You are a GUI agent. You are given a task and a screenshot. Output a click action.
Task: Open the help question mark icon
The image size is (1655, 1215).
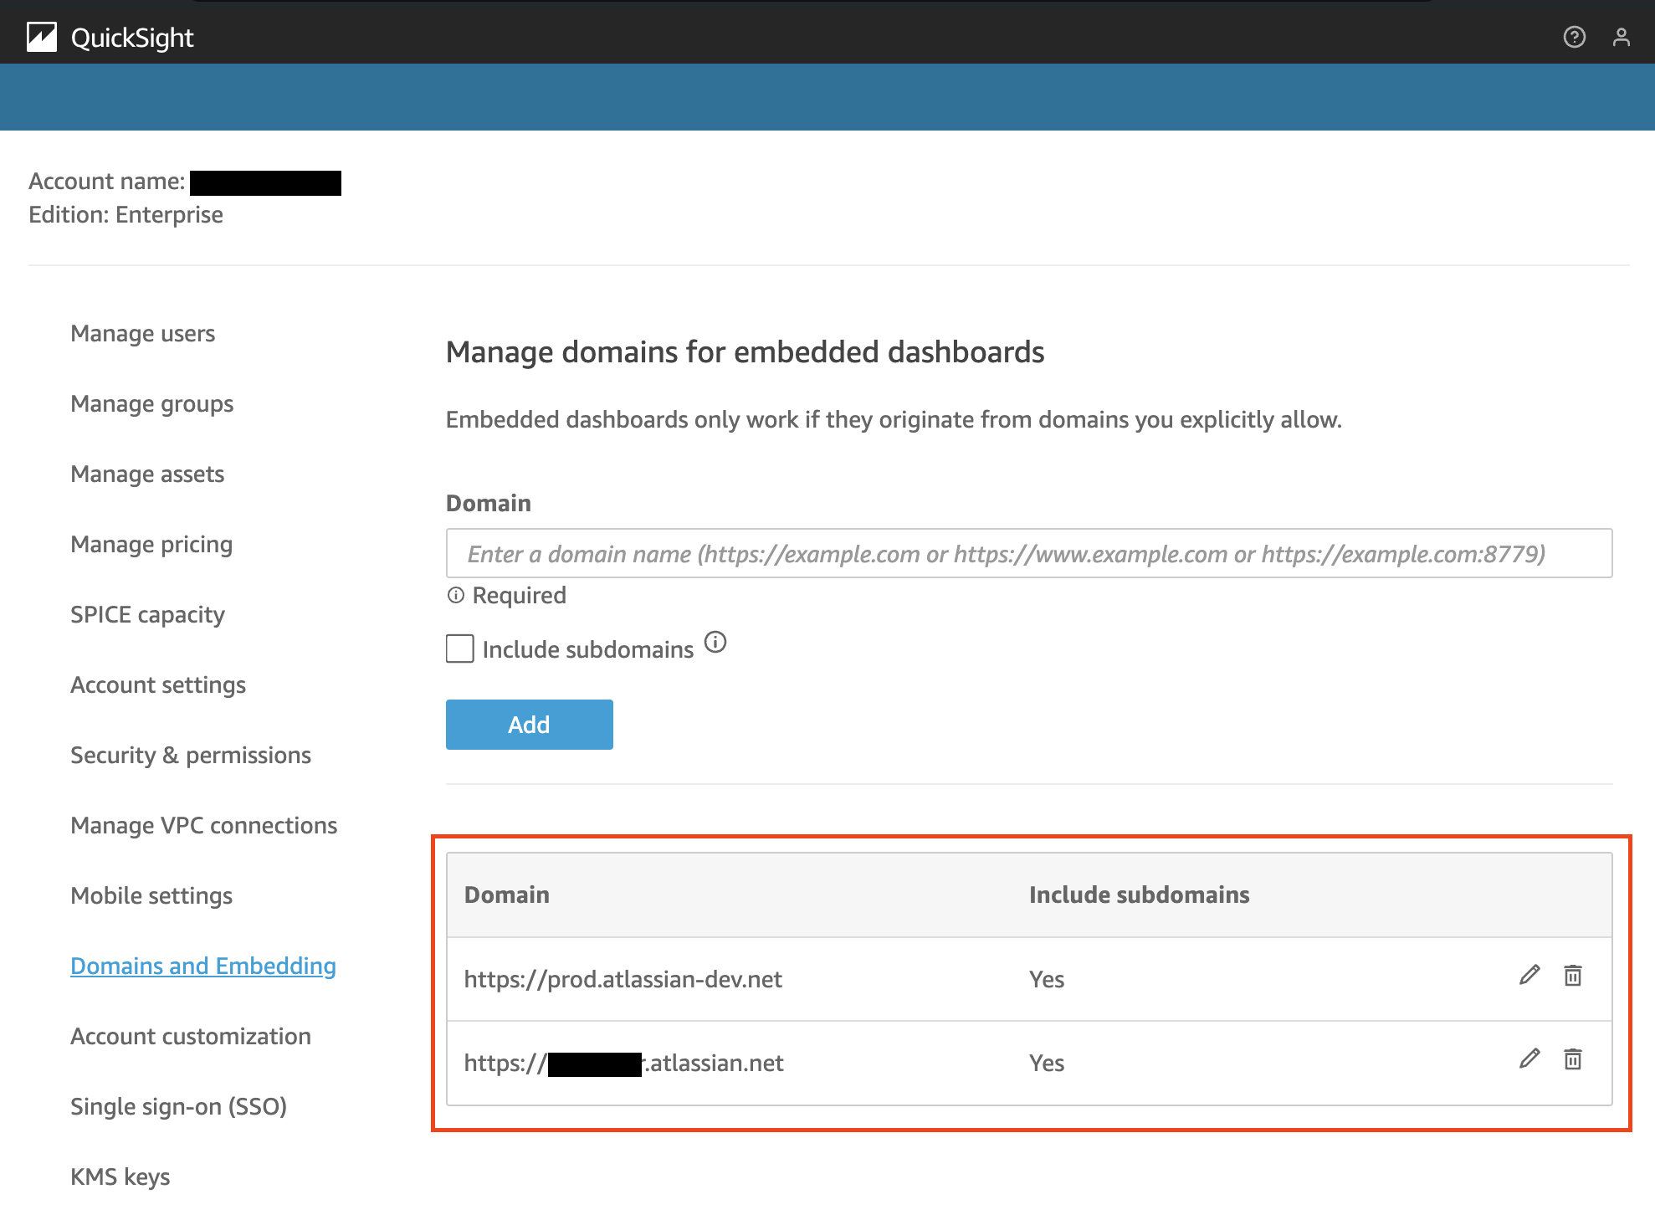click(1574, 38)
